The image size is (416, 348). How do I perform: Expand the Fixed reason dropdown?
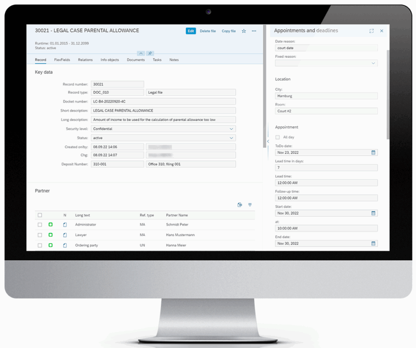(x=374, y=63)
